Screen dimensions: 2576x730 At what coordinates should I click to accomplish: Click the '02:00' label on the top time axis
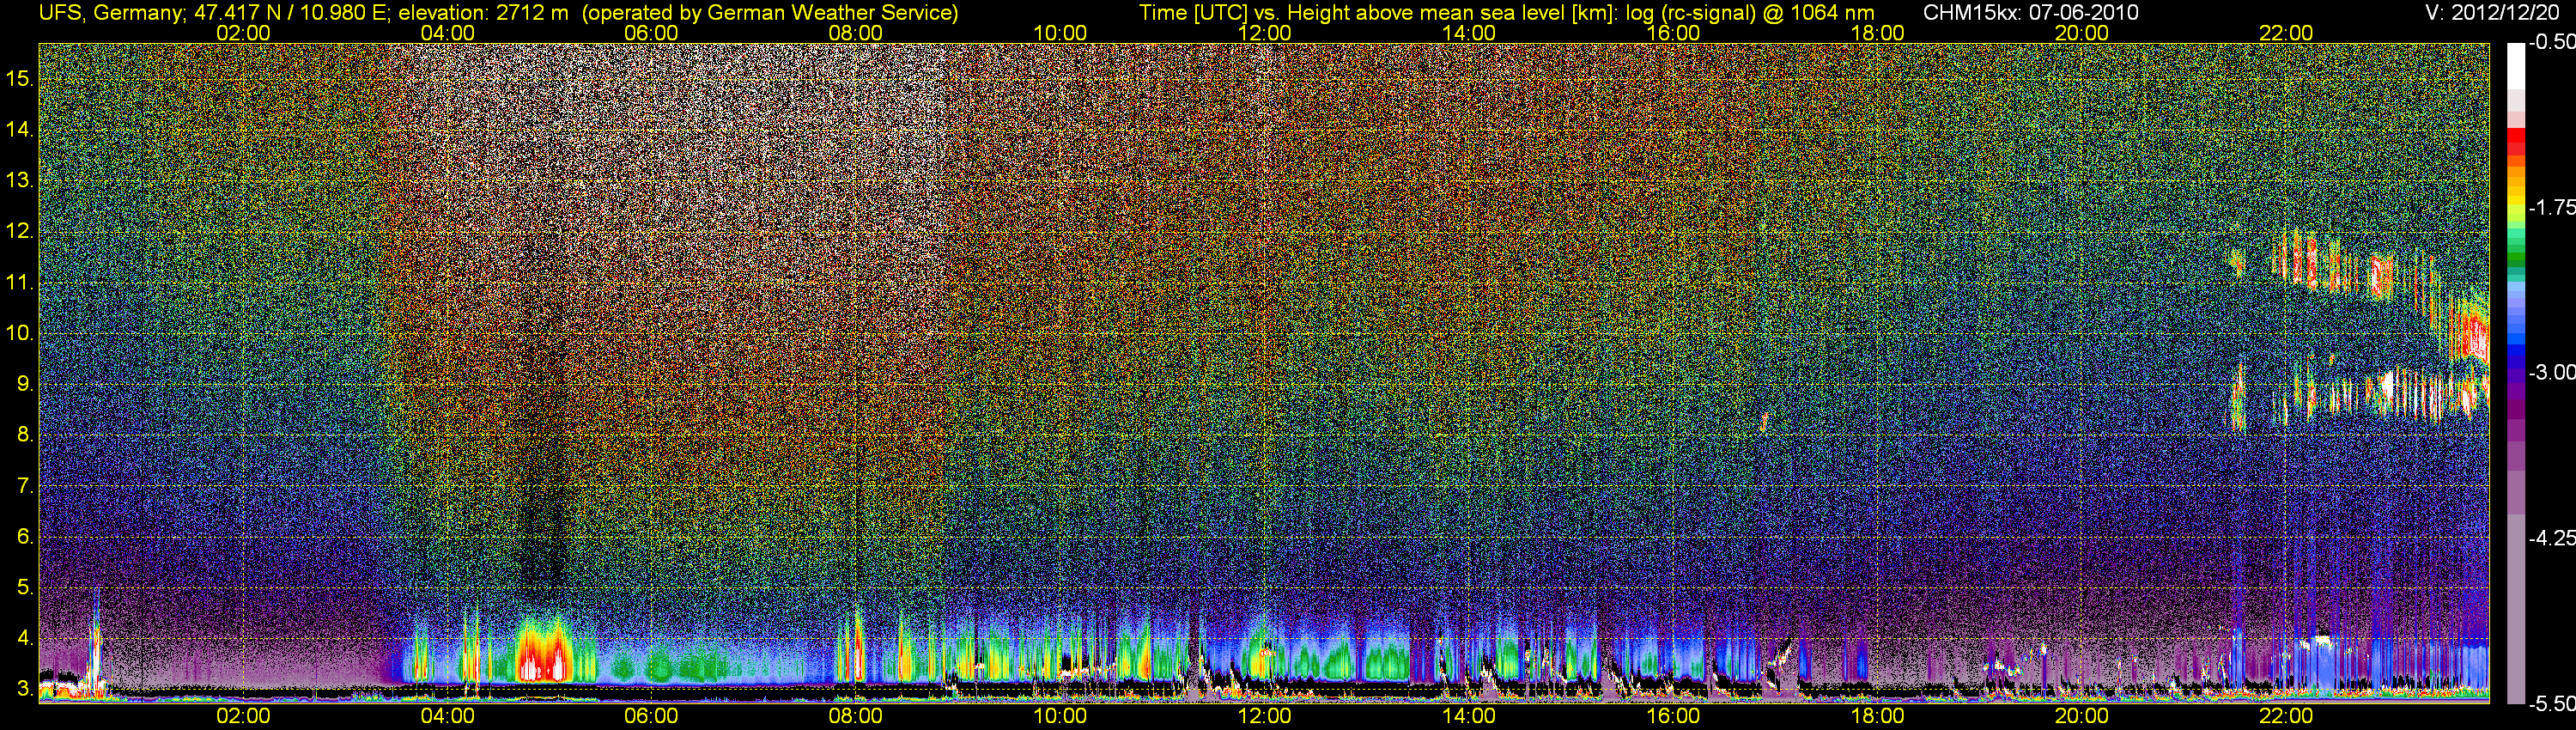[243, 33]
